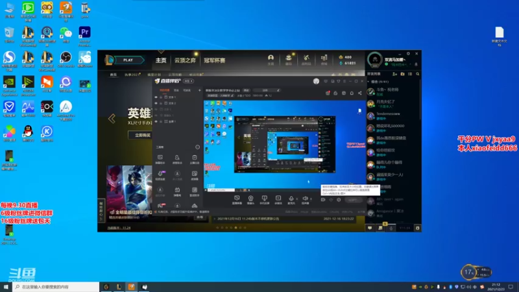Toggle visibility eye for layer 文本1

(x=156, y=97)
